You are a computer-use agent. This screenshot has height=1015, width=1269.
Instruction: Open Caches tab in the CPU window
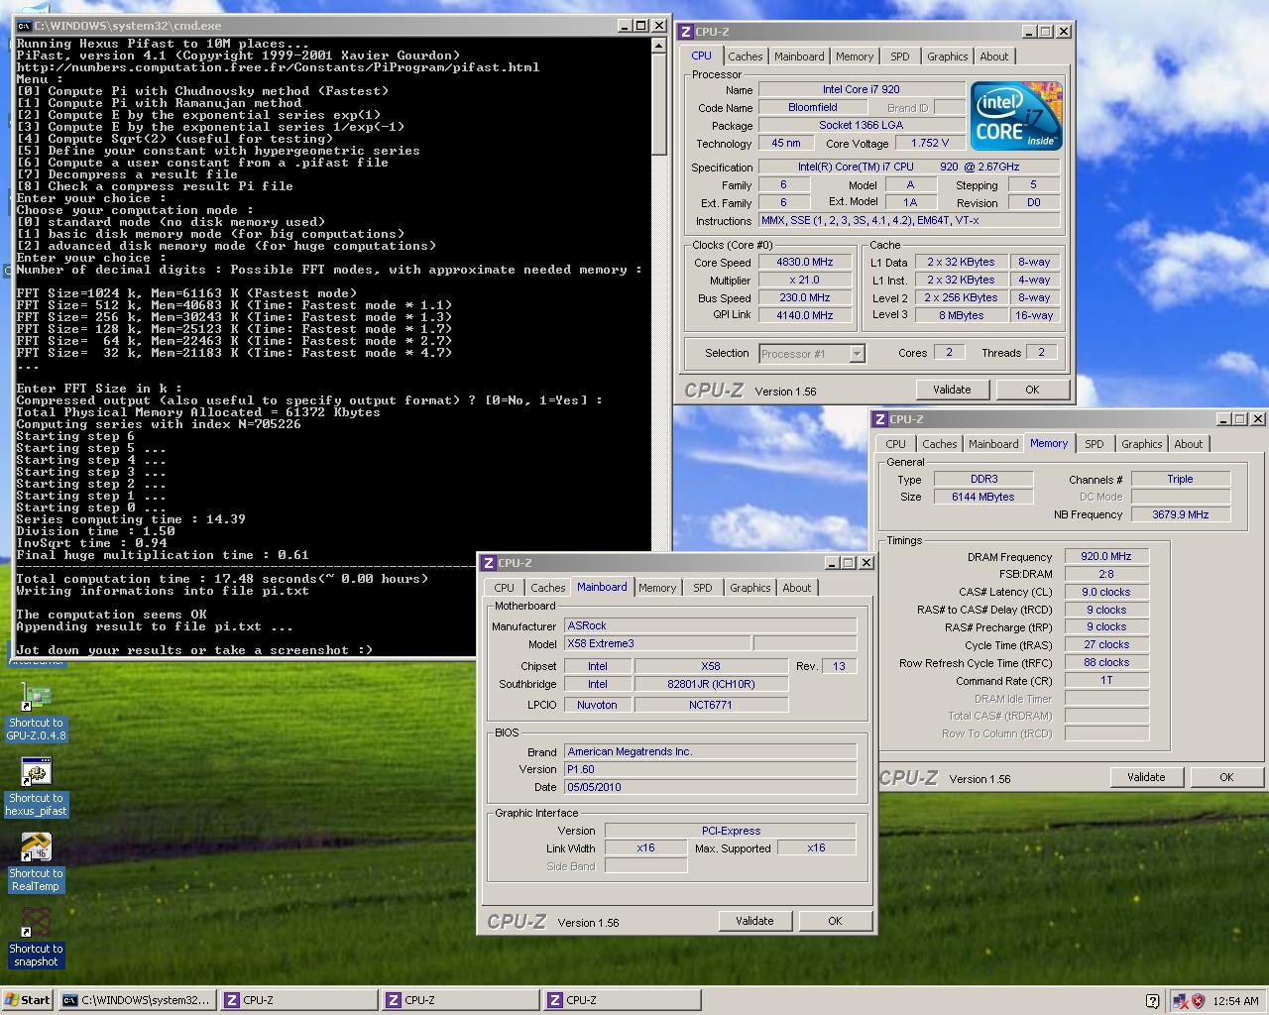[746, 56]
